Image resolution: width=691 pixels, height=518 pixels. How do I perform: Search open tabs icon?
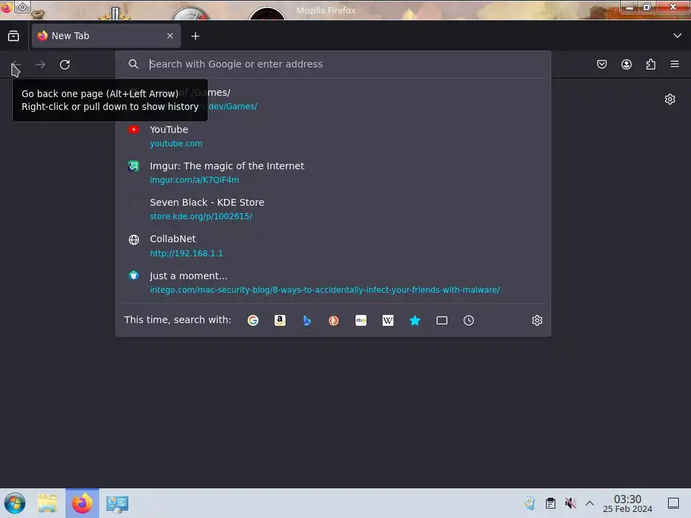pos(441,320)
